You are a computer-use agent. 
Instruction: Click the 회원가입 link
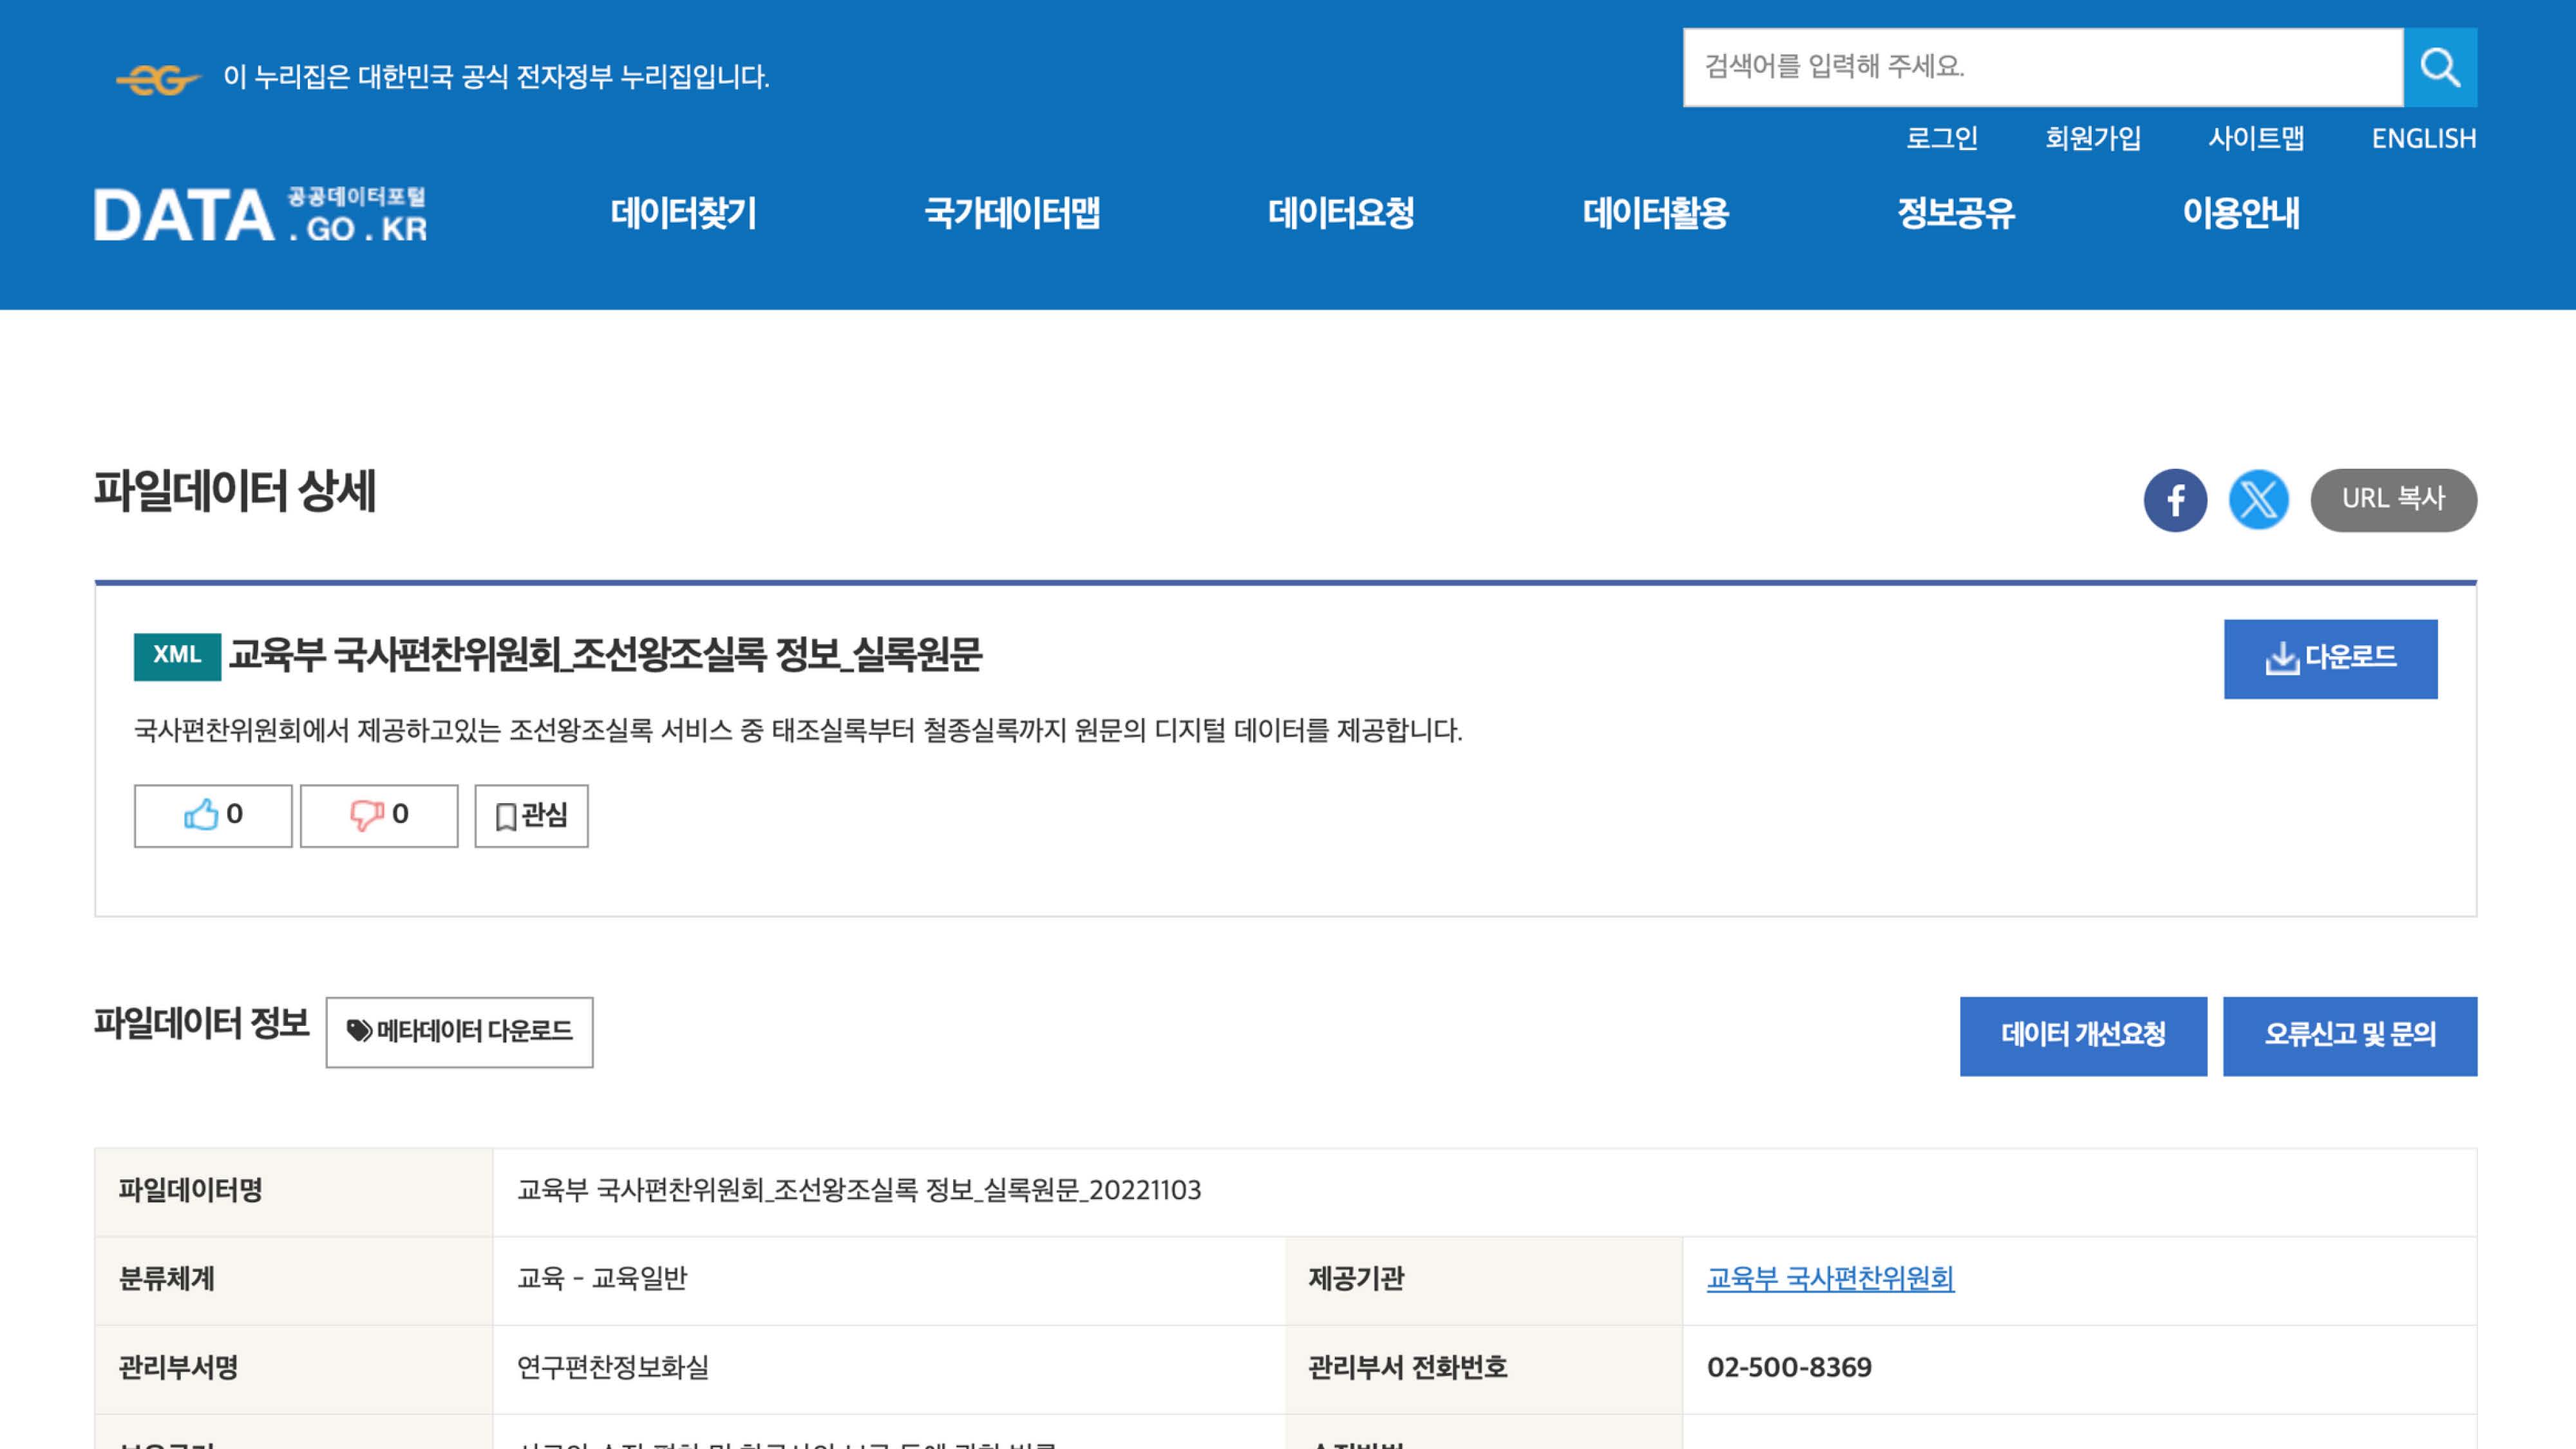[2092, 138]
